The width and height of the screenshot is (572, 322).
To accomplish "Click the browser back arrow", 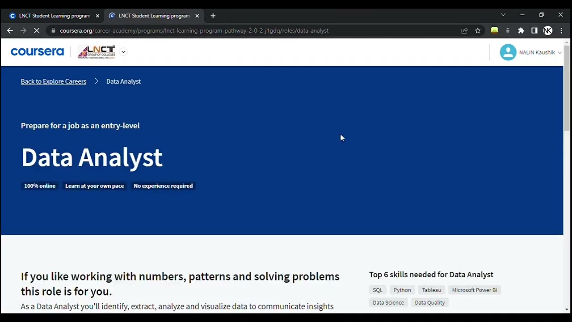I will click(x=10, y=30).
